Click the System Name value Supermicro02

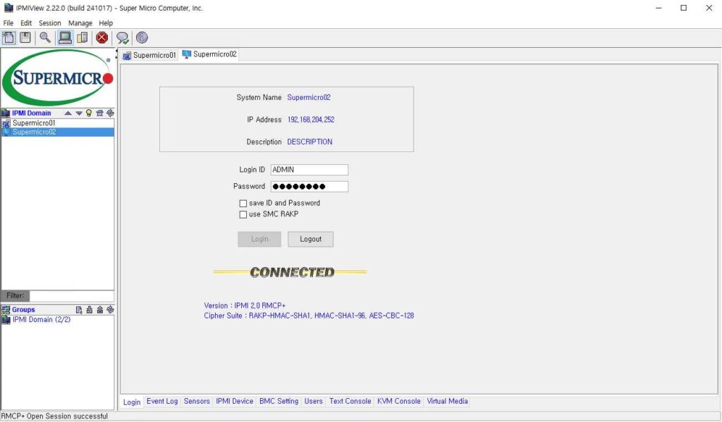(309, 97)
